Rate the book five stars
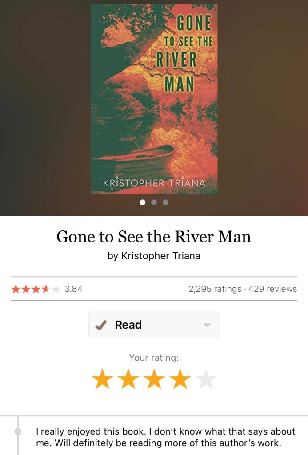This screenshot has width=308, height=455. pos(206,378)
